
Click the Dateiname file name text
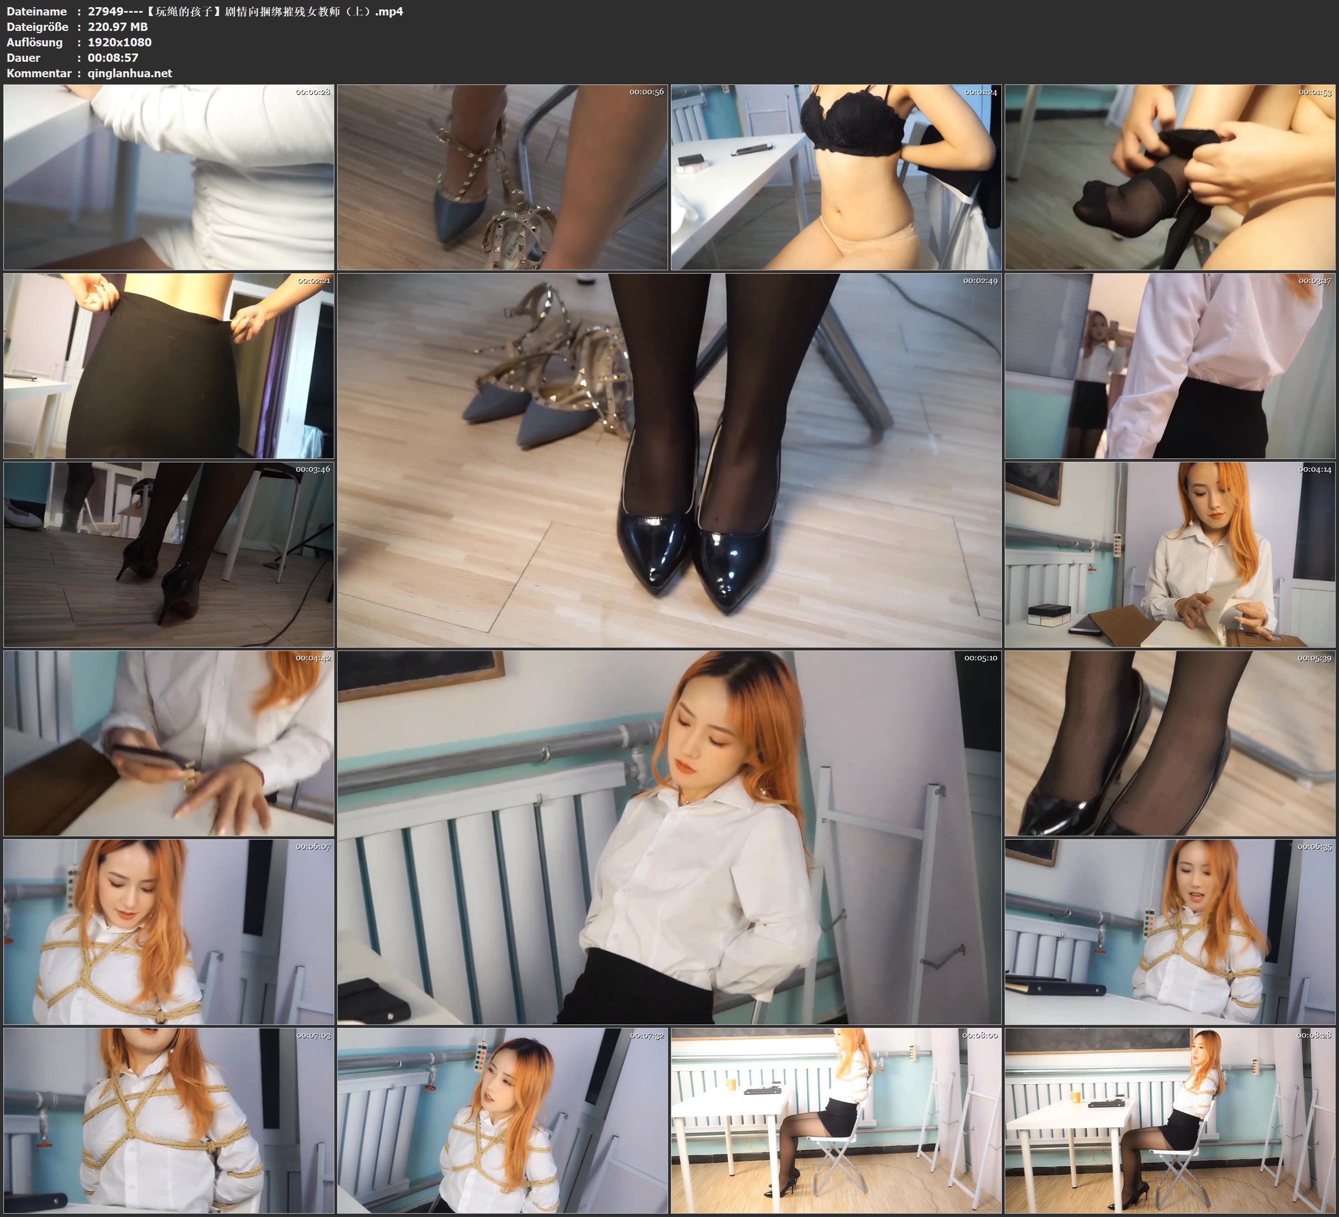pyautogui.click(x=245, y=11)
